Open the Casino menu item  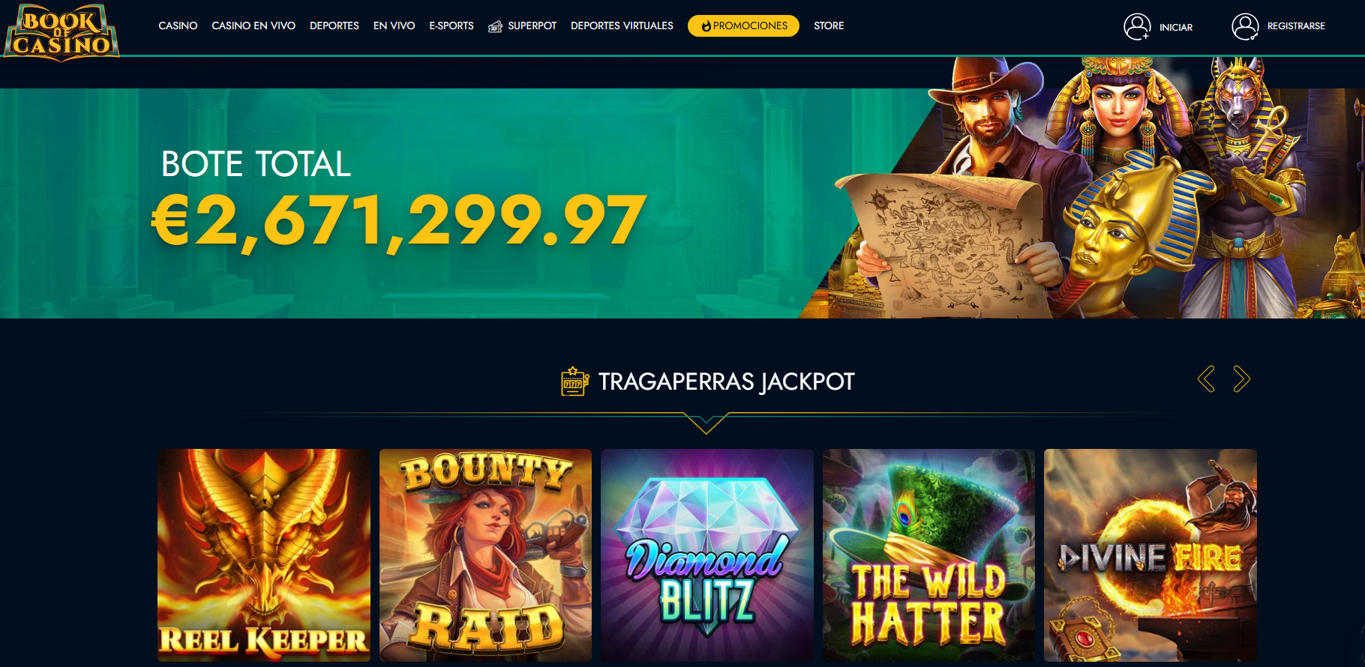[178, 25]
